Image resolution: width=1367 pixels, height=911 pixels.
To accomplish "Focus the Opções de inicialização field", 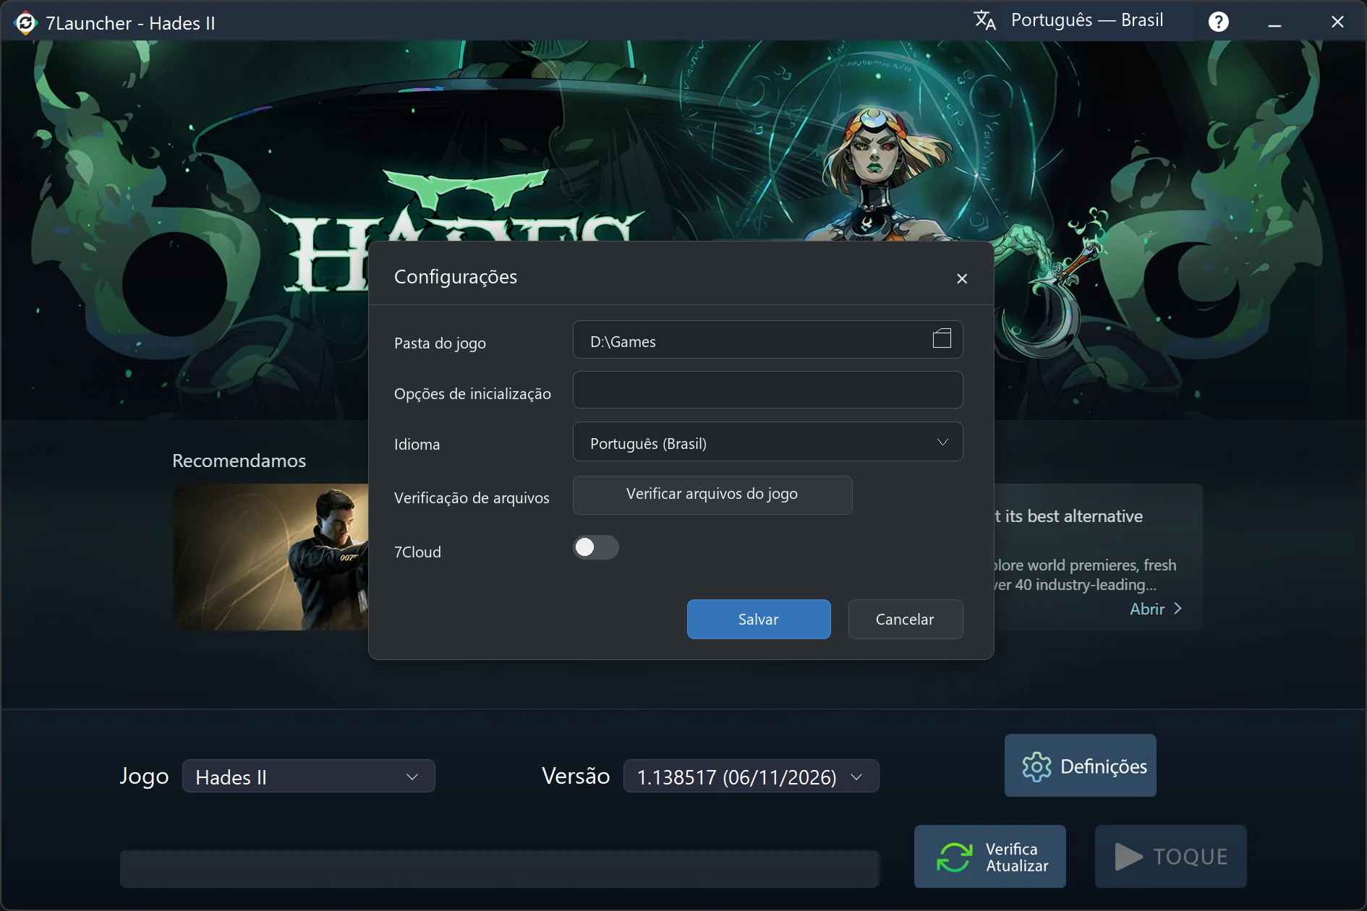I will (767, 390).
